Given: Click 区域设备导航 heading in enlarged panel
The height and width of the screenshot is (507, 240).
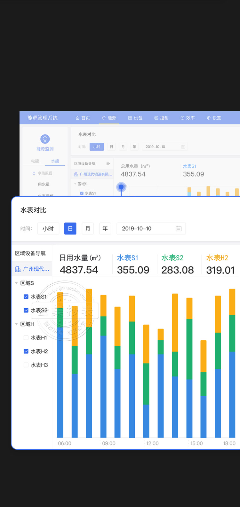Looking at the screenshot, I should point(30,253).
